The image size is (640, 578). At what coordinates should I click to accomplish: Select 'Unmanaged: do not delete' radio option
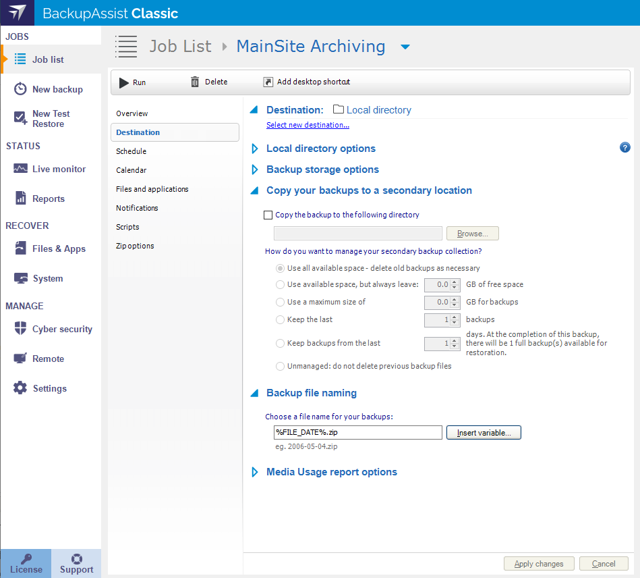pyautogui.click(x=280, y=367)
